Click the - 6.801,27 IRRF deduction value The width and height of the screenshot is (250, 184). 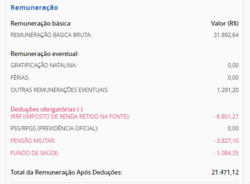pyautogui.click(x=226, y=117)
